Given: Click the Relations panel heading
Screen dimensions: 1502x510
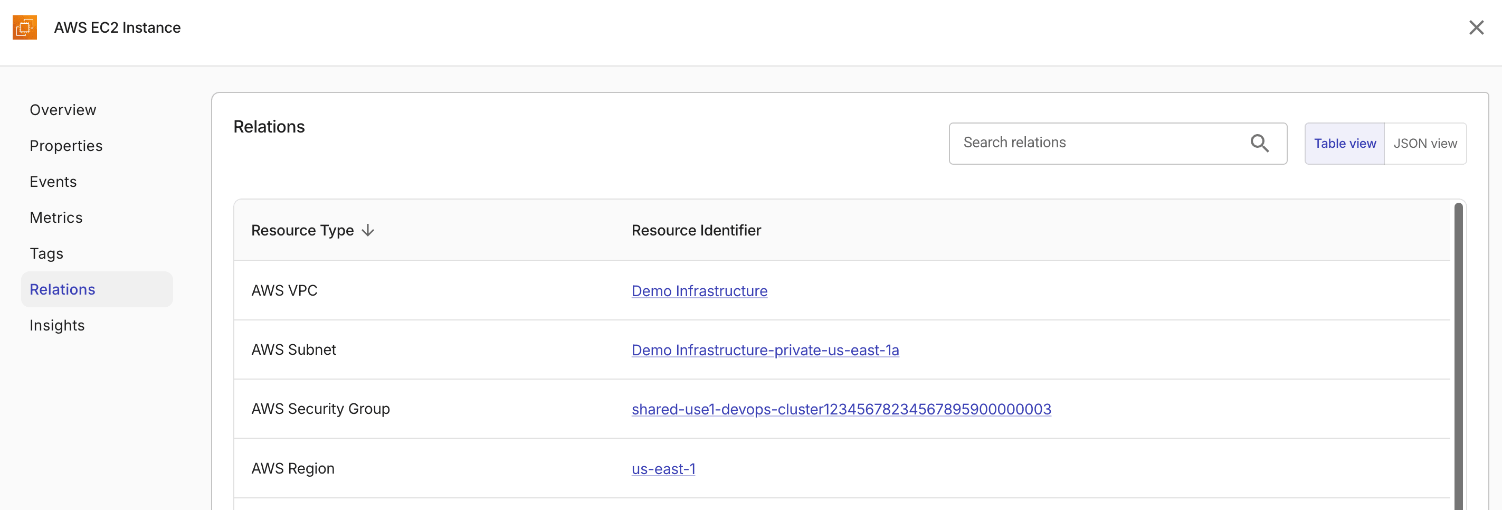Looking at the screenshot, I should click(269, 127).
